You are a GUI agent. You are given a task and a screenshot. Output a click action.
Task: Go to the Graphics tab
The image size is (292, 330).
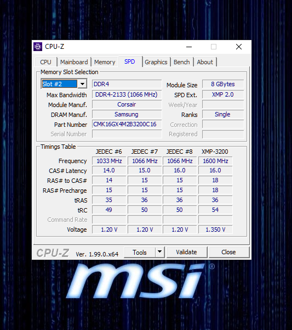click(156, 62)
